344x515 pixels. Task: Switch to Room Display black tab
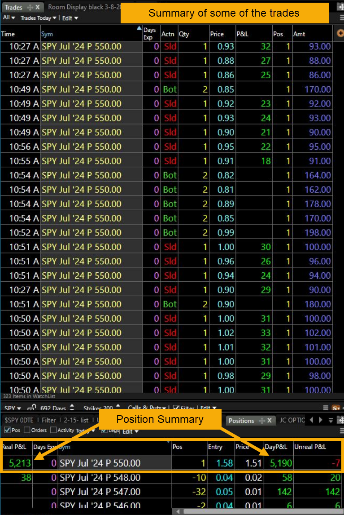coord(84,7)
